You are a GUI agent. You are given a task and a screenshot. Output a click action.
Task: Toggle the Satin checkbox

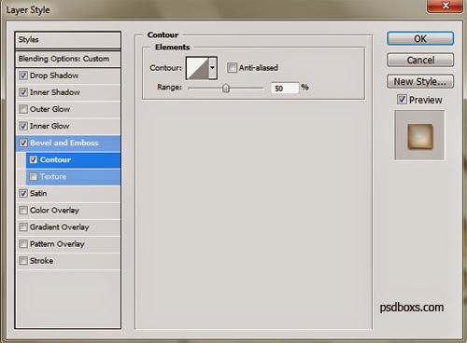click(x=23, y=193)
